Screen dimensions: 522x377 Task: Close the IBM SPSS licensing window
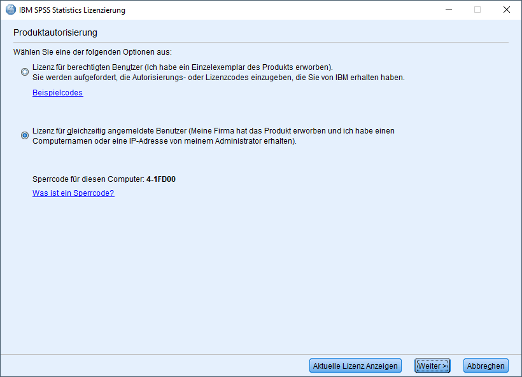506,10
